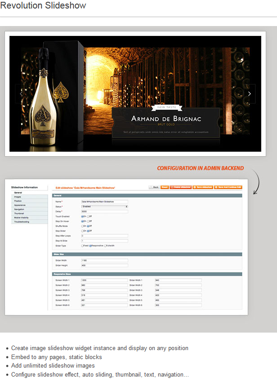
Task: Click the Back button in admin
Action: [154, 187]
